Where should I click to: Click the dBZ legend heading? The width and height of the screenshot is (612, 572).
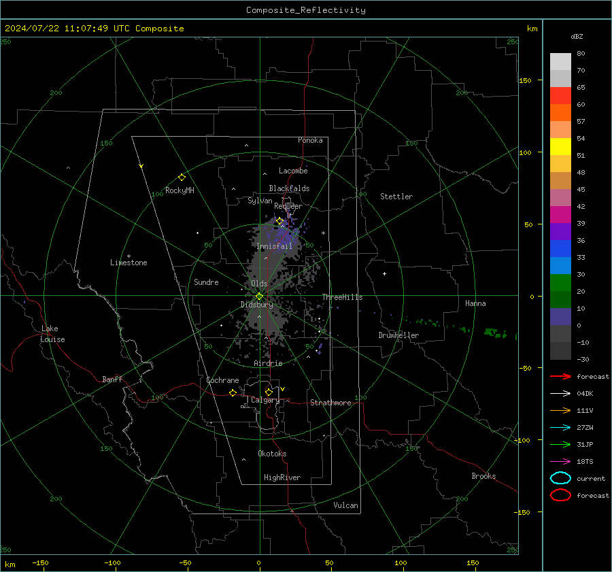point(577,36)
